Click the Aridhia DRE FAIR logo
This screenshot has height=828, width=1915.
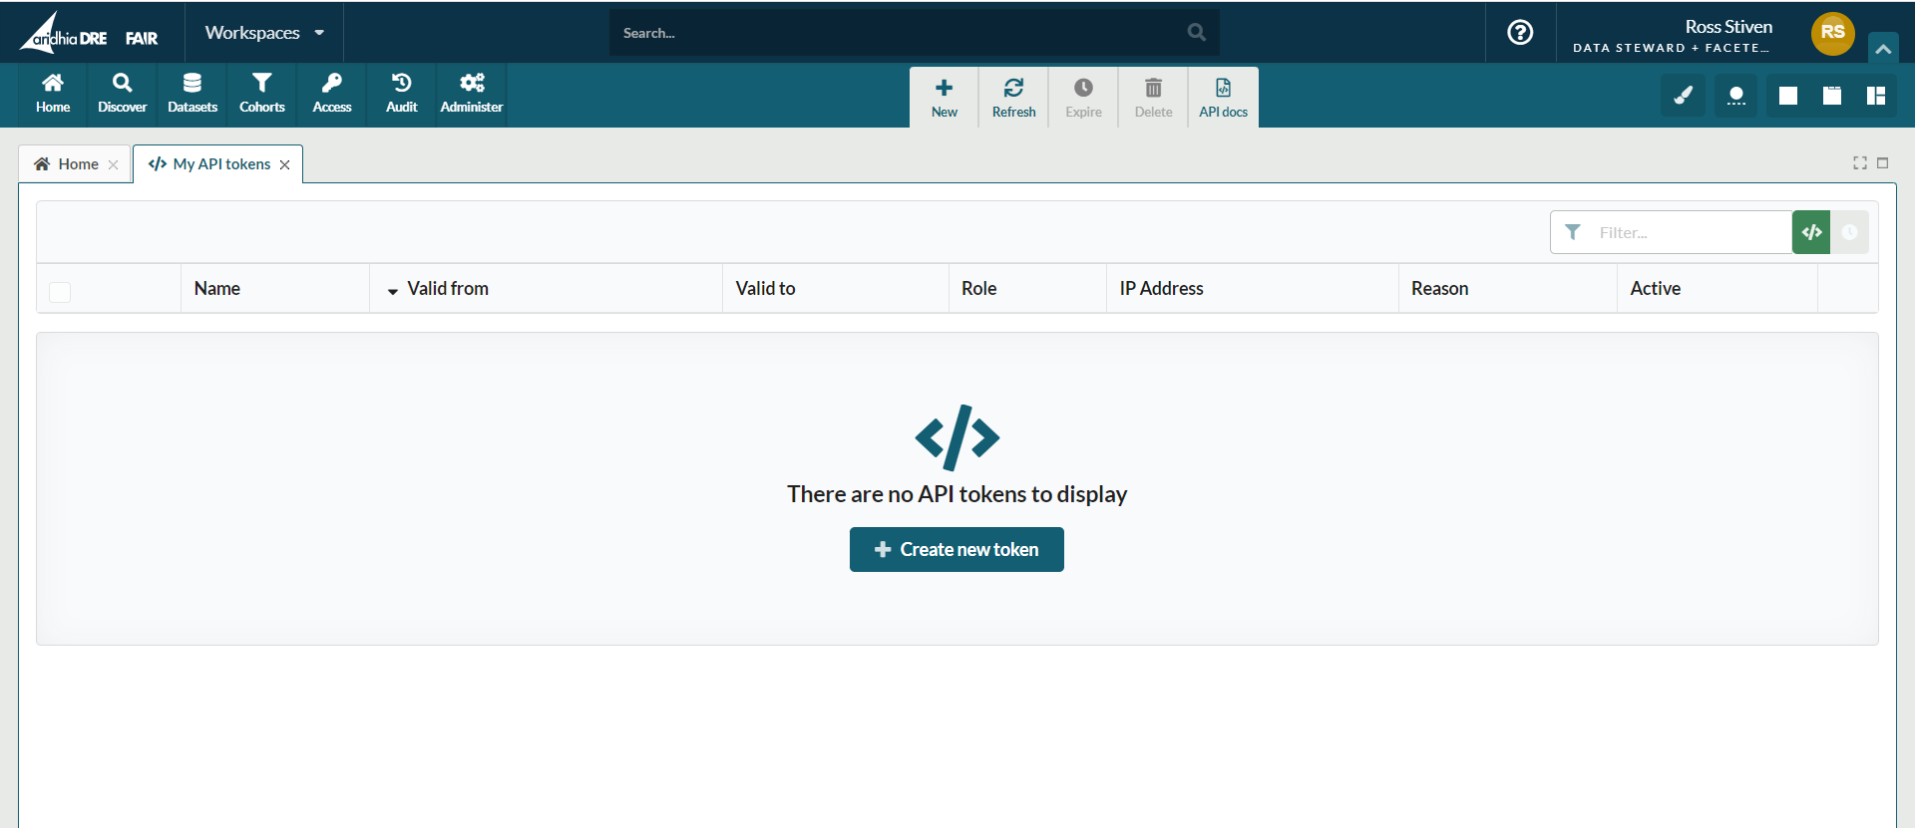(x=89, y=34)
